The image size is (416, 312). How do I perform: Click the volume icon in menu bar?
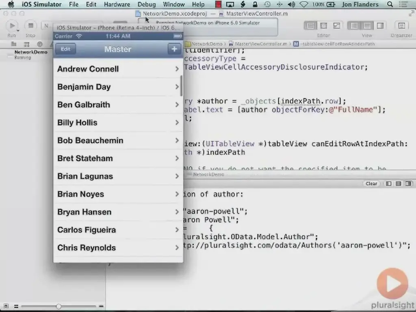291,4
